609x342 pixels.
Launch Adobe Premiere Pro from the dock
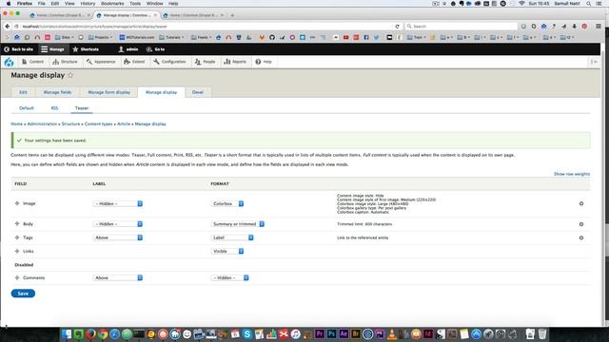(x=320, y=333)
